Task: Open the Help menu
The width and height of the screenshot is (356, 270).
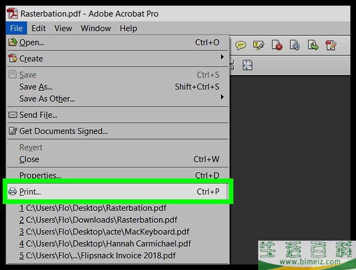Action: 128,28
